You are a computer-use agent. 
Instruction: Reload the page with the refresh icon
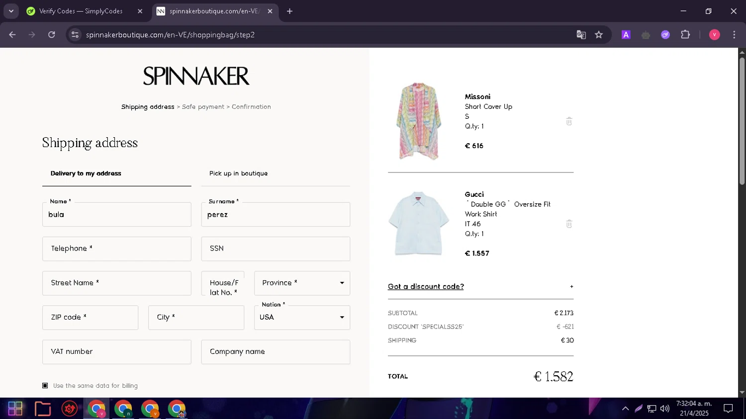coord(52,35)
